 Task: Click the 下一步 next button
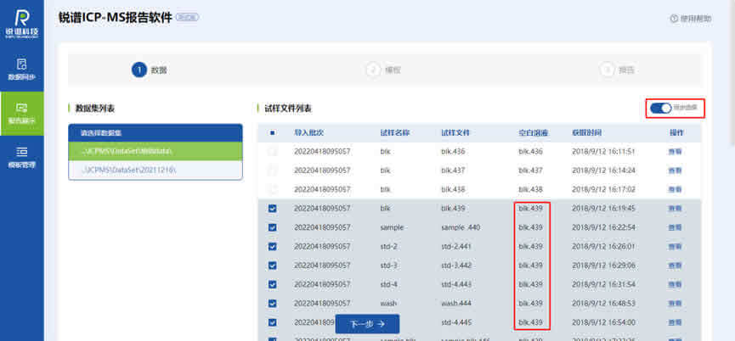tap(367, 323)
